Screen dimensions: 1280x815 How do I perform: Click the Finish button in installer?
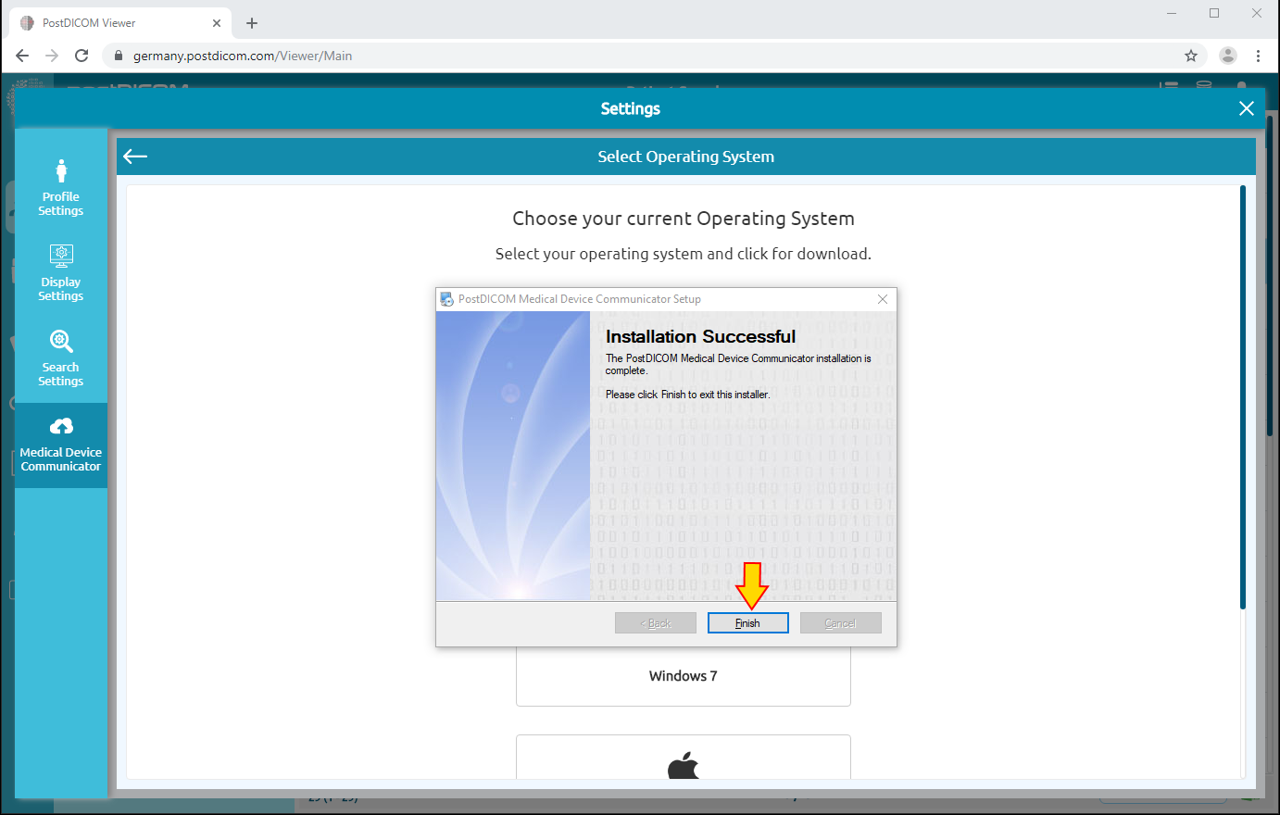pos(747,623)
